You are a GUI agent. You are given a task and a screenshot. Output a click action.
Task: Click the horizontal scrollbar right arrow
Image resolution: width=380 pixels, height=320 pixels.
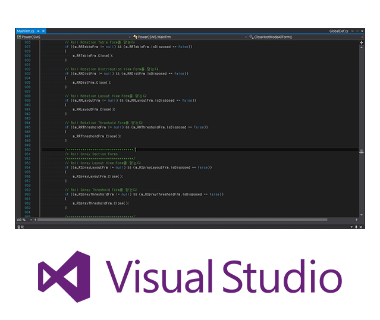(x=356, y=220)
